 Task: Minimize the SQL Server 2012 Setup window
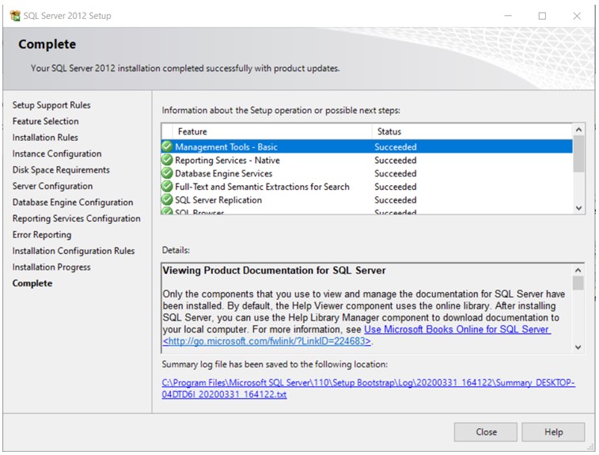click(508, 16)
